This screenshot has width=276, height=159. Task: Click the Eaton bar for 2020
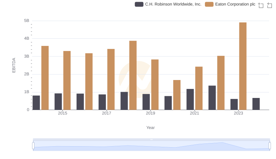tap(177, 95)
